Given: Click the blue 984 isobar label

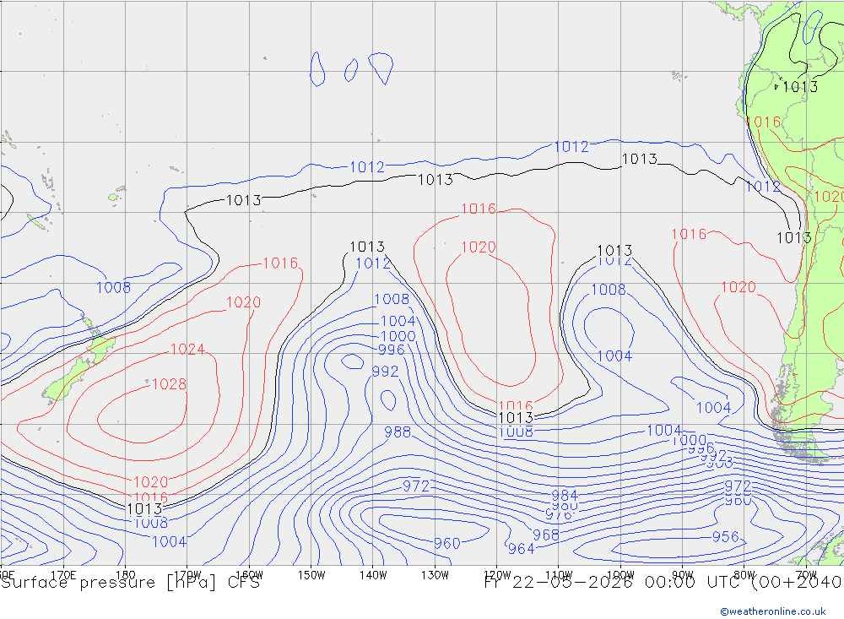Looking at the screenshot, I should 565,495.
